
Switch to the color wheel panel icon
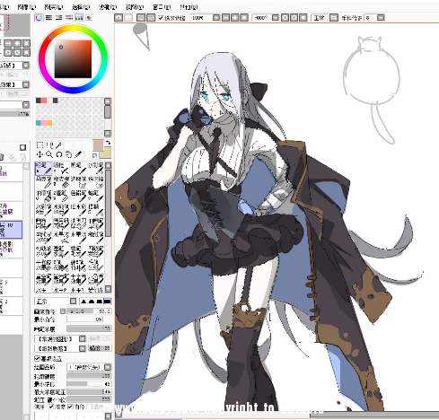39,18
